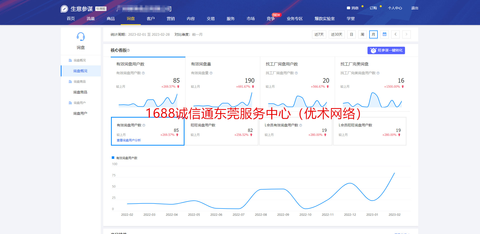The height and width of the screenshot is (234, 480).
Task: Switch to the 流量 navigation tab
Action: coord(91,19)
